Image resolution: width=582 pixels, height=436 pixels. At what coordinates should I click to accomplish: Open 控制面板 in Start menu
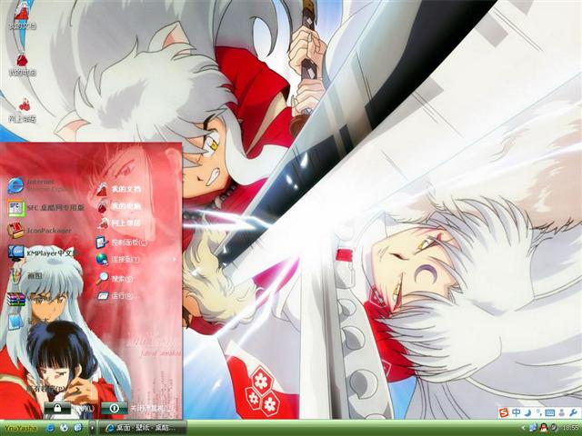click(x=121, y=243)
